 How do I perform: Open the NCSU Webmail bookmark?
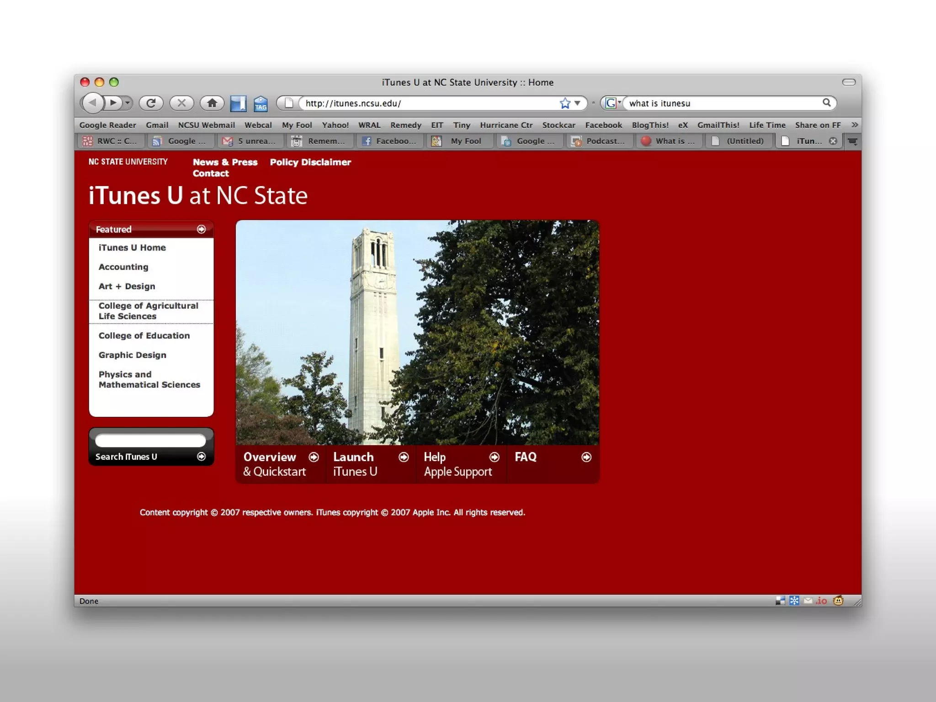tap(206, 125)
